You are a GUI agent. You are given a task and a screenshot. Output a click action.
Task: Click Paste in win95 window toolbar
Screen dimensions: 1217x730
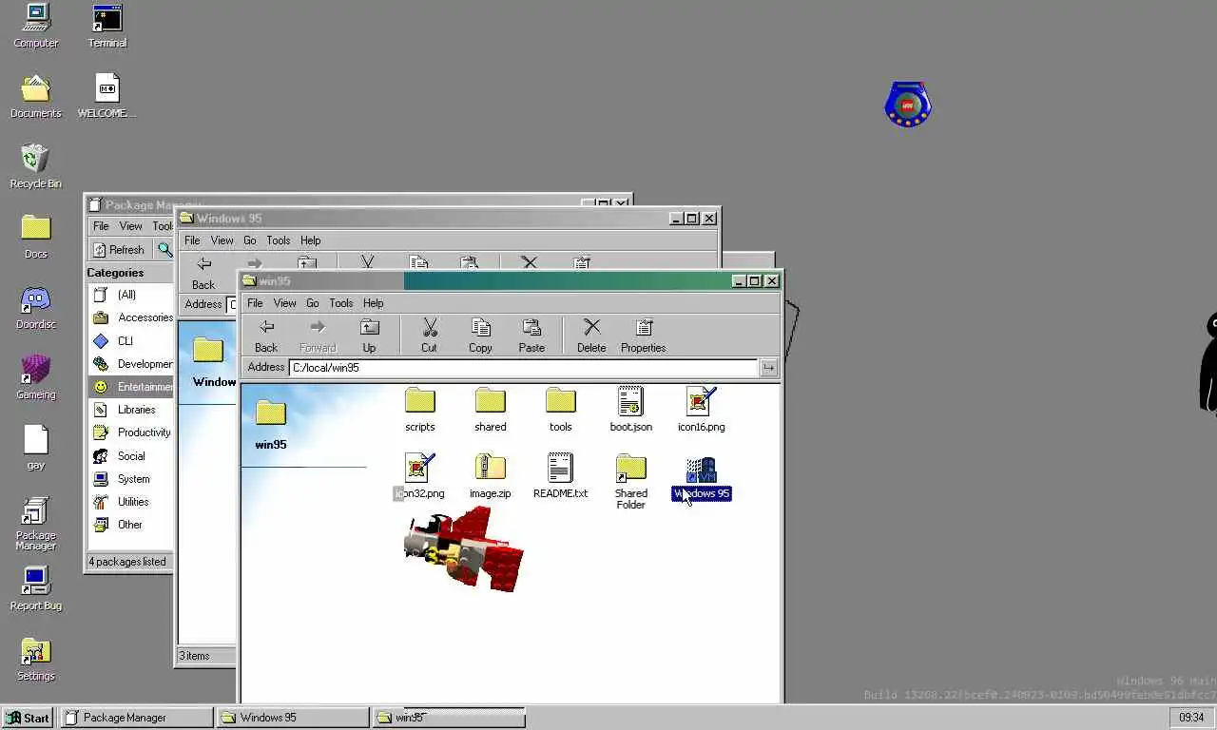[531, 336]
